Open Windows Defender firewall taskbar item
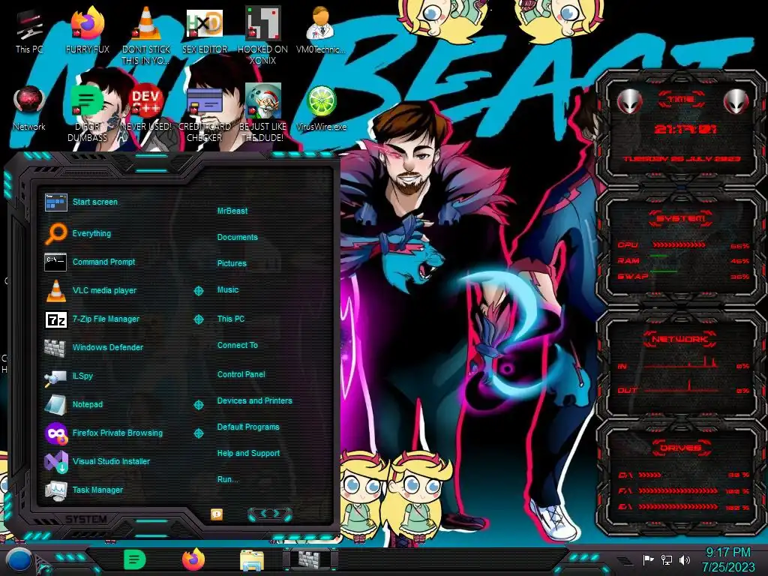The image size is (768, 576). 310,559
